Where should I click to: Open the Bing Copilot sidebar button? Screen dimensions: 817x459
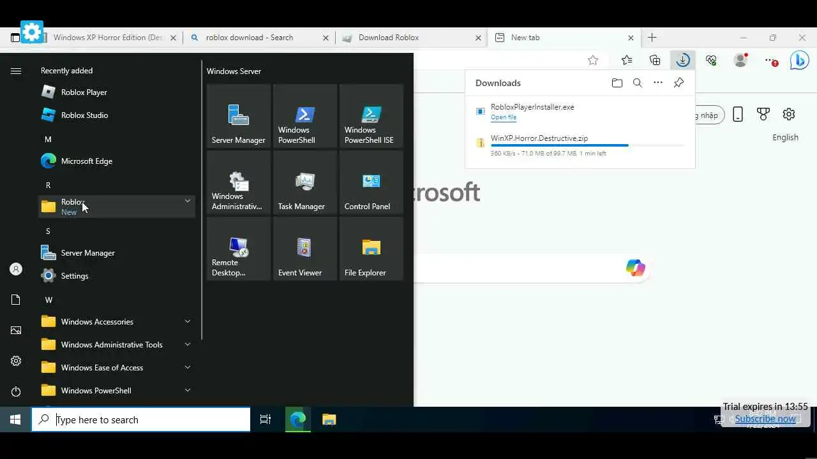click(800, 60)
